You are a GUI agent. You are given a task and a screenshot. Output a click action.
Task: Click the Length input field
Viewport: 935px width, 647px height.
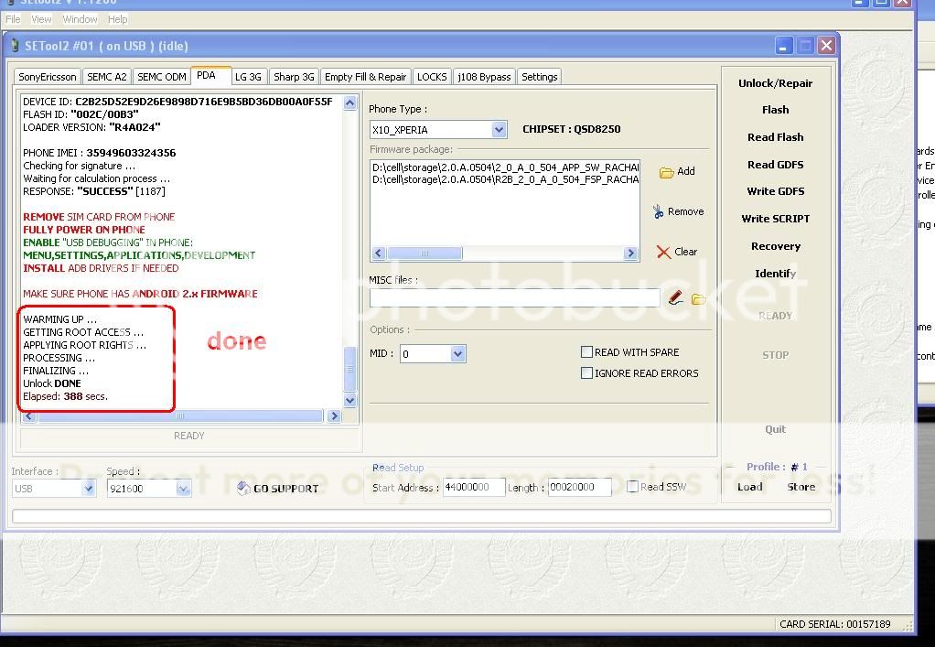coord(580,487)
